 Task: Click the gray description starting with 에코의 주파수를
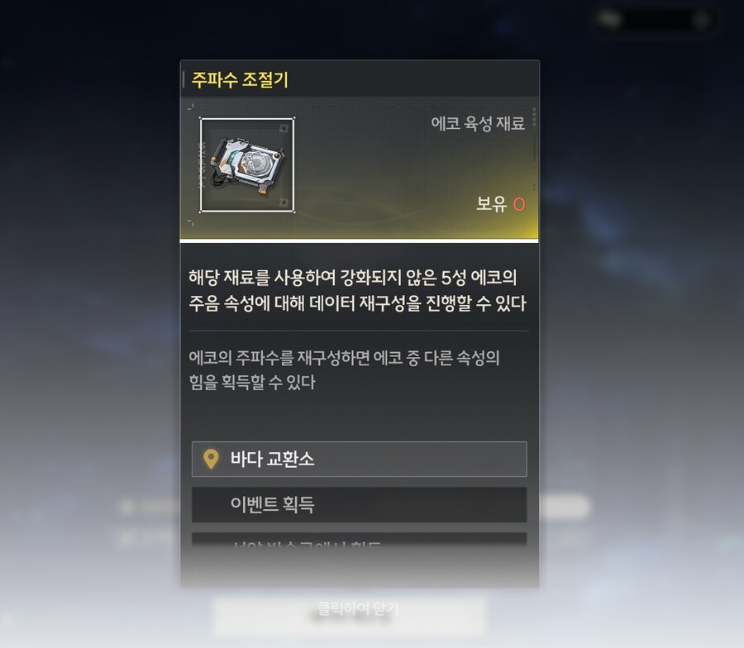coord(344,369)
